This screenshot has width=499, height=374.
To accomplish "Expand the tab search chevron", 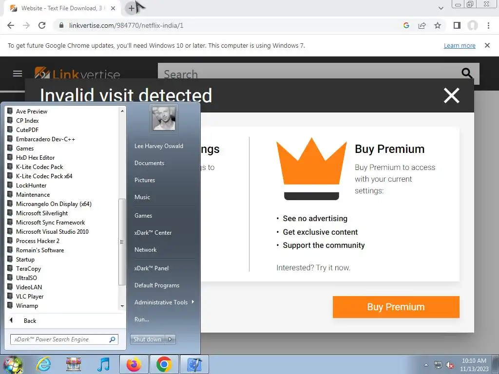I will (441, 8).
